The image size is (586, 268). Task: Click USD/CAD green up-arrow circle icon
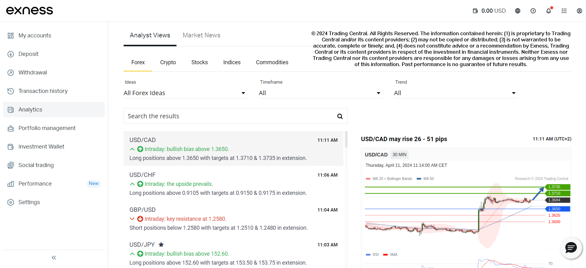pos(140,149)
